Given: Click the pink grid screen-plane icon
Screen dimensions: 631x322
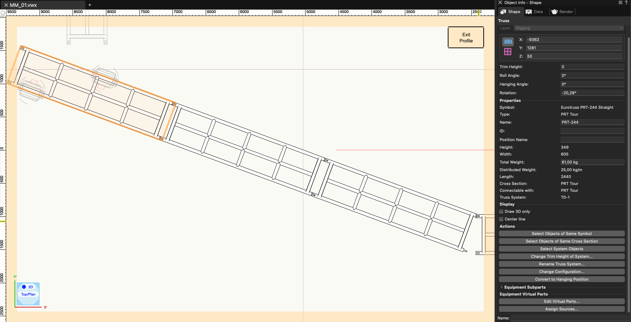Looking at the screenshot, I should click(x=508, y=51).
